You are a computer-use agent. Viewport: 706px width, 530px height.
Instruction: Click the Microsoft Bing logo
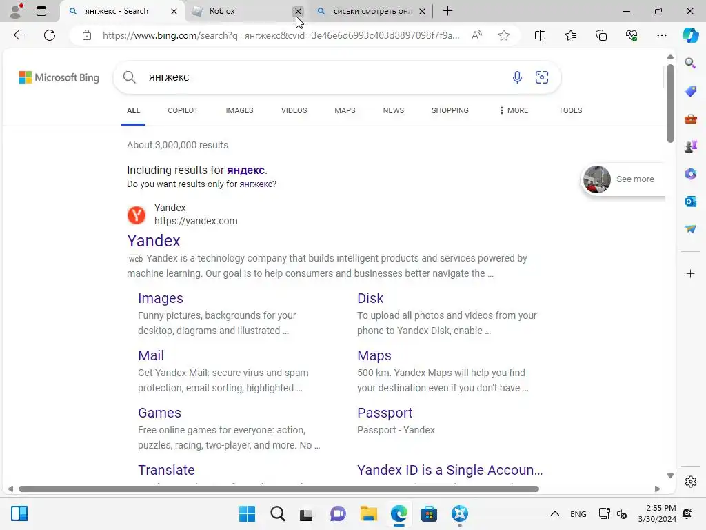[59, 77]
